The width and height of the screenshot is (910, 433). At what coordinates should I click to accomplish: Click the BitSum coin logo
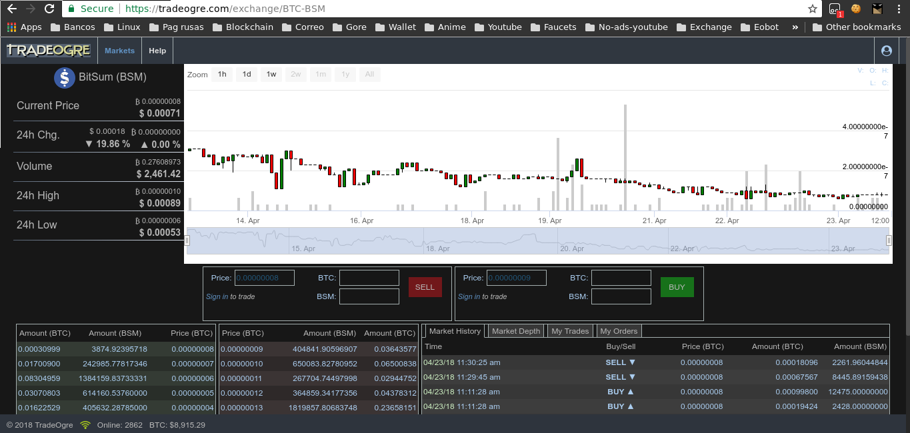(65, 77)
